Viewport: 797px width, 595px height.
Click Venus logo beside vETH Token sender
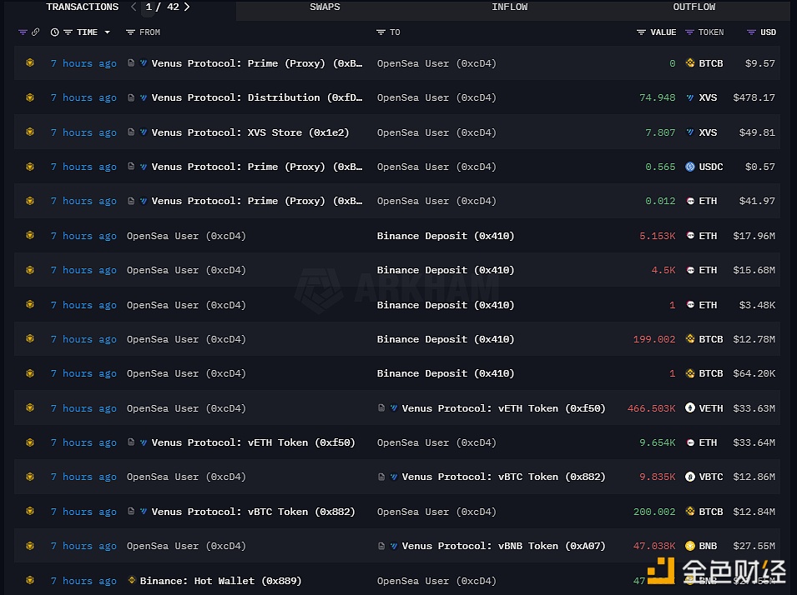click(144, 442)
